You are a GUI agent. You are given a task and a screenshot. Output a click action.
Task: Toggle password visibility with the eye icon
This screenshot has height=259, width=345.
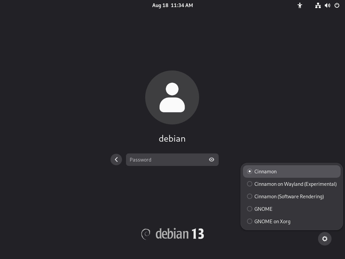[x=212, y=160]
